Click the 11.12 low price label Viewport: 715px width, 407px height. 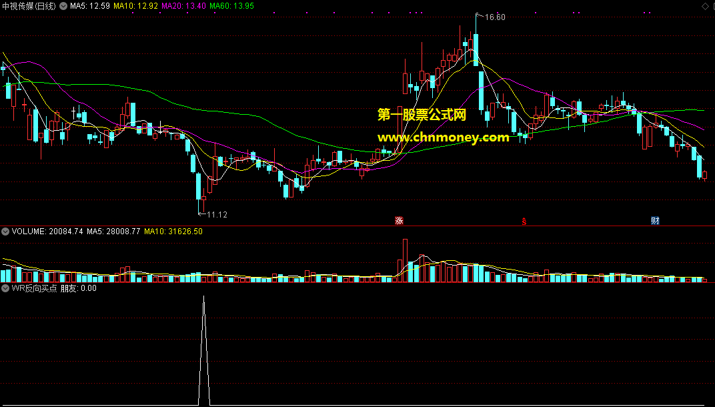[217, 214]
